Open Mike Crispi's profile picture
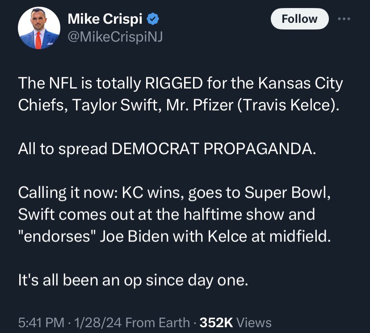This screenshot has height=333, width=370. (39, 29)
